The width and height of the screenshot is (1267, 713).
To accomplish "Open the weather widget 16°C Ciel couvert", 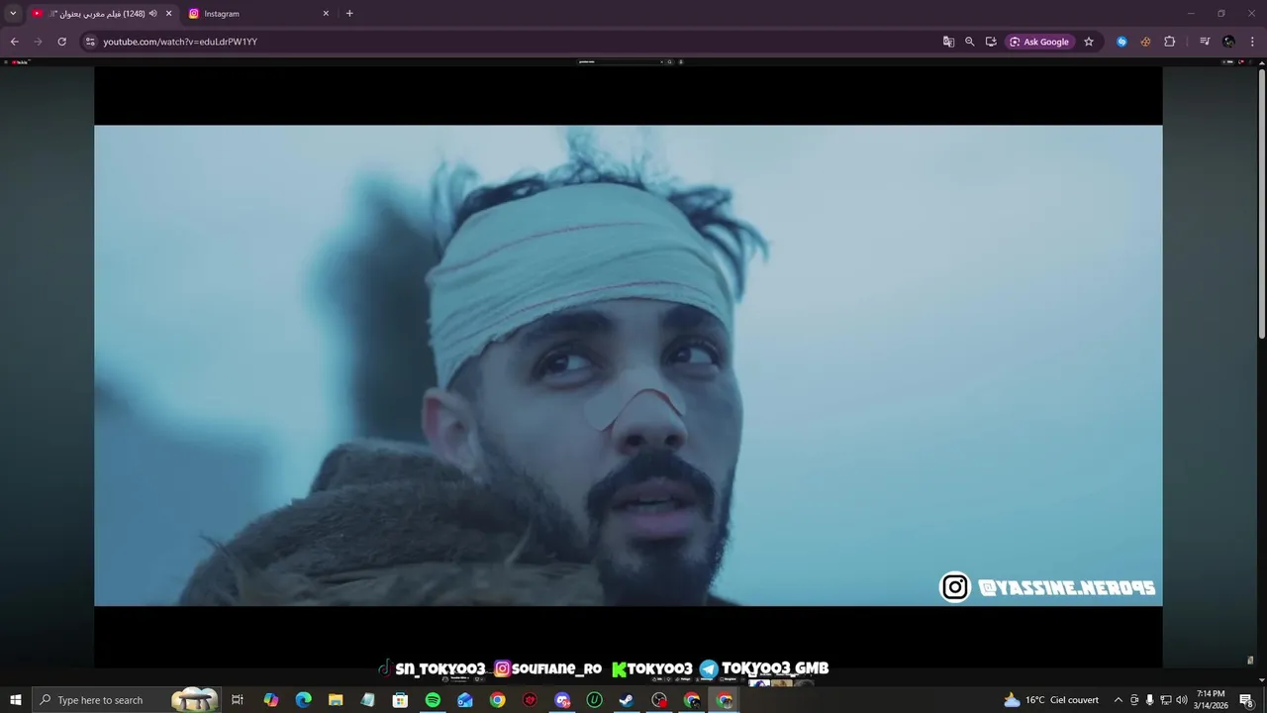I will [x=1051, y=700].
